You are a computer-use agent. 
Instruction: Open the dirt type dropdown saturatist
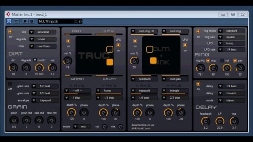[x=43, y=32]
